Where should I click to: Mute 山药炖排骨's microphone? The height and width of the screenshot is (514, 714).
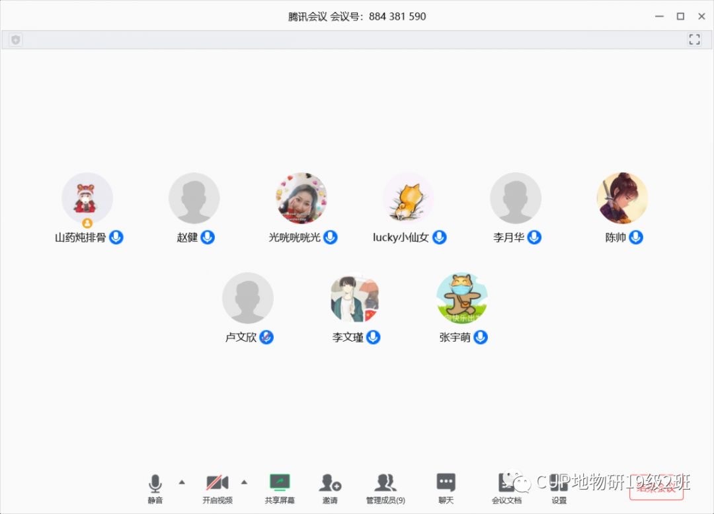[116, 237]
